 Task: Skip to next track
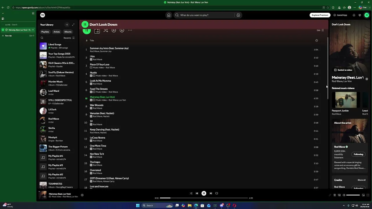(211, 193)
